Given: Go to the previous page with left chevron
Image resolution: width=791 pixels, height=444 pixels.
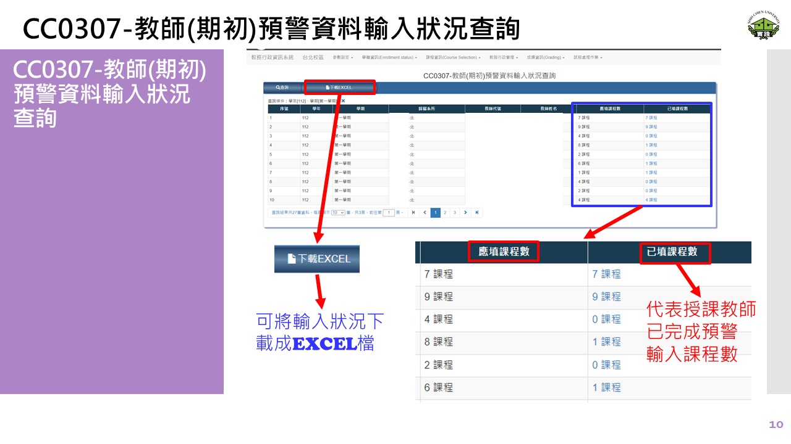Looking at the screenshot, I should point(425,213).
